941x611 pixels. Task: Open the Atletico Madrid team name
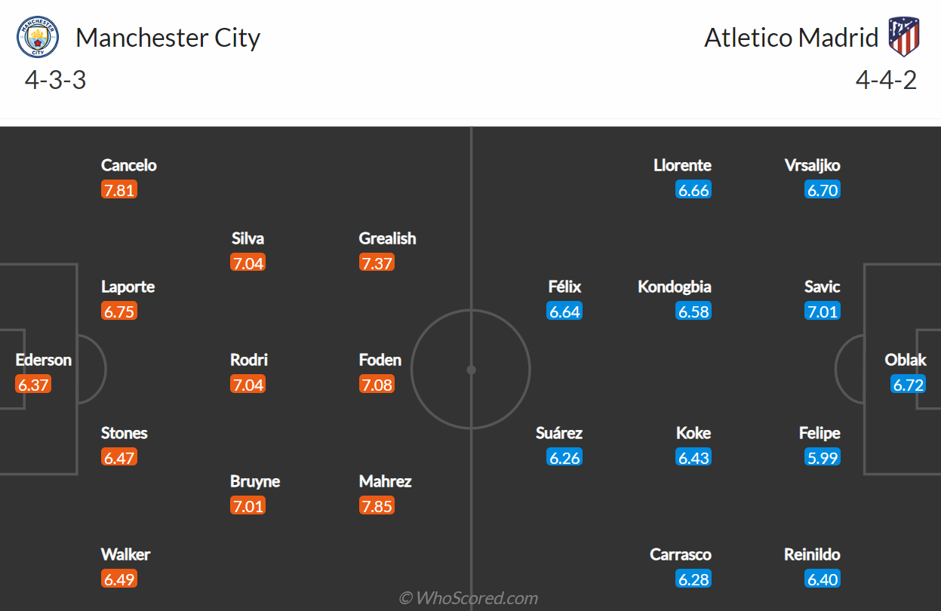792,38
